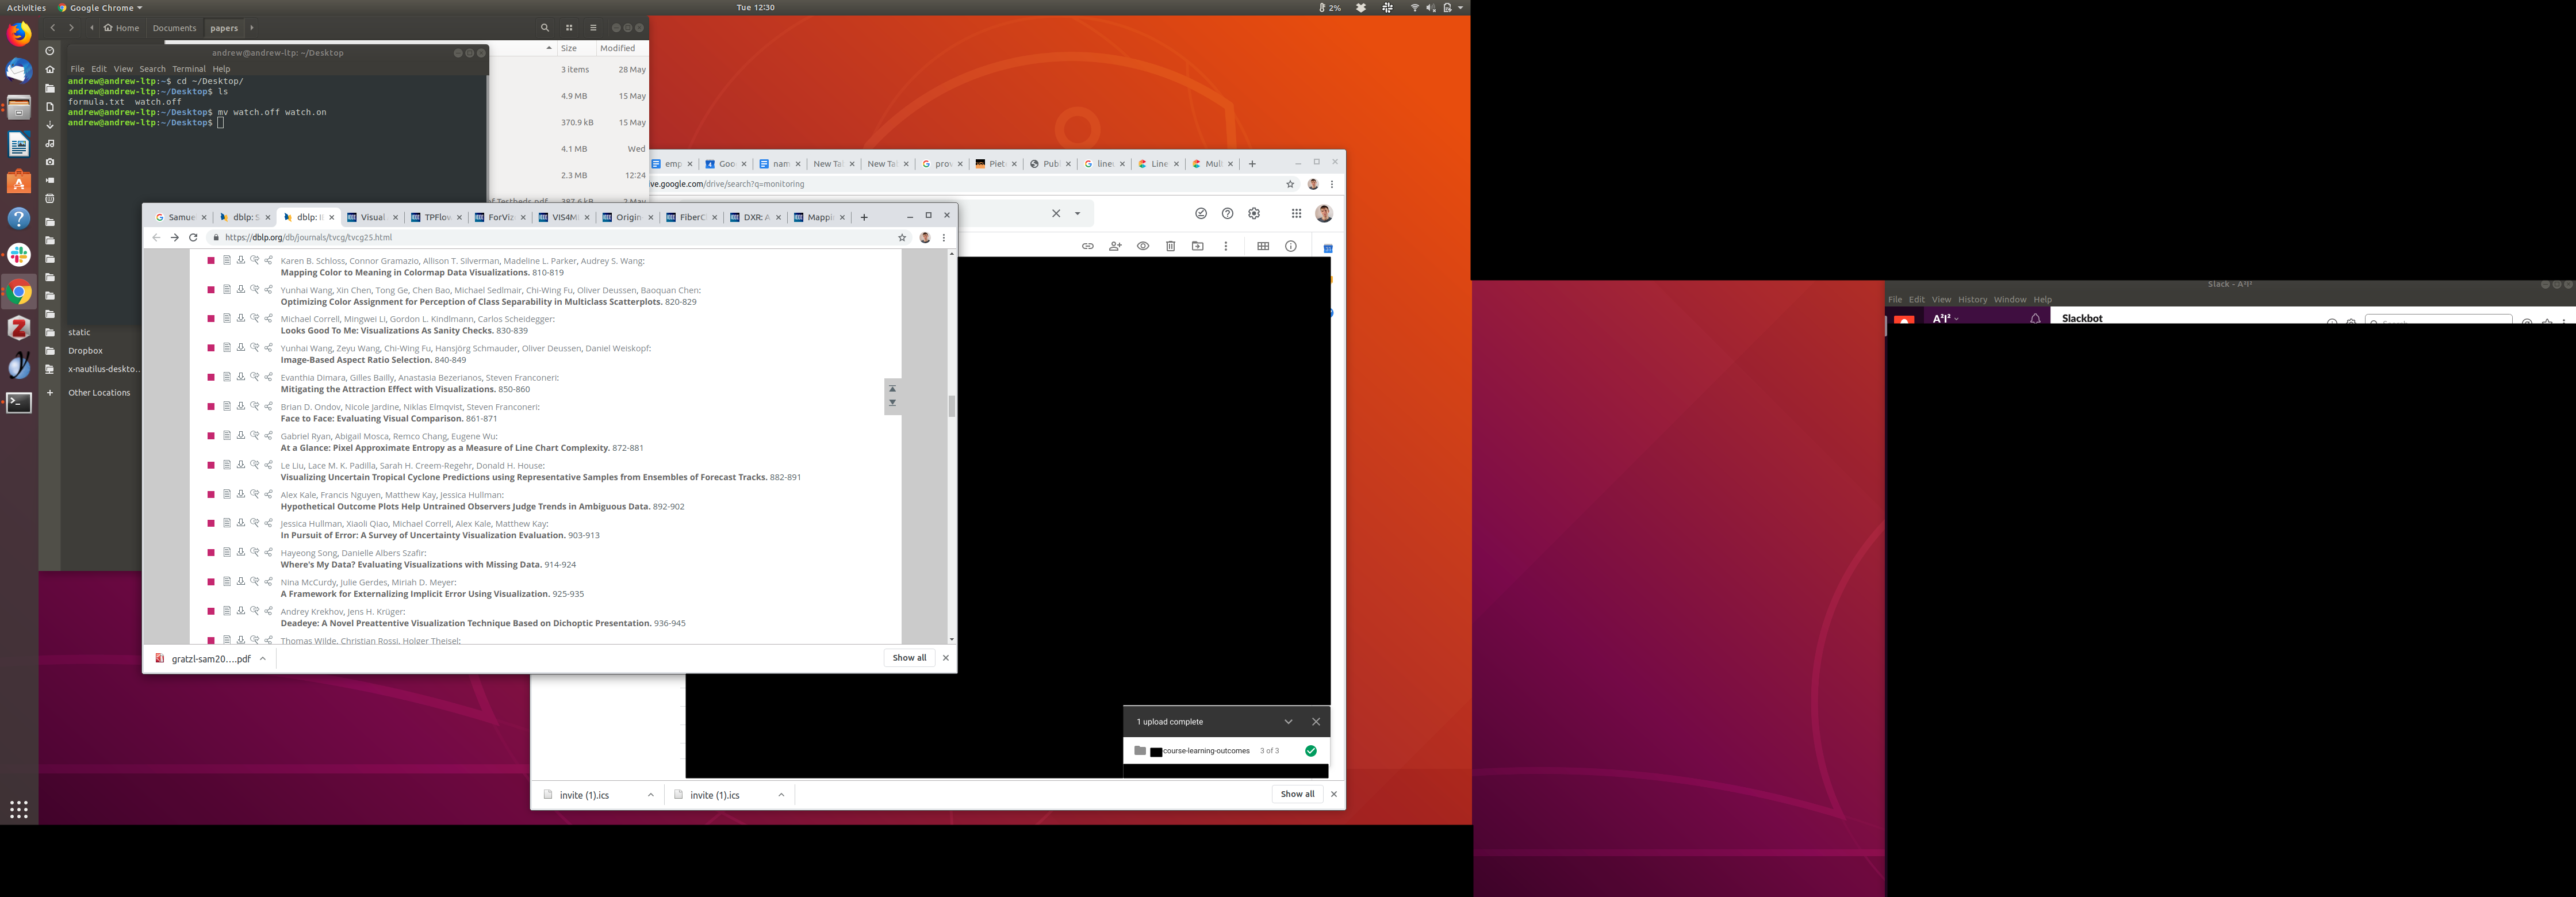Screen dimensions: 2576x897
Task: Click Drive's get shareable link icon
Action: click(1087, 246)
